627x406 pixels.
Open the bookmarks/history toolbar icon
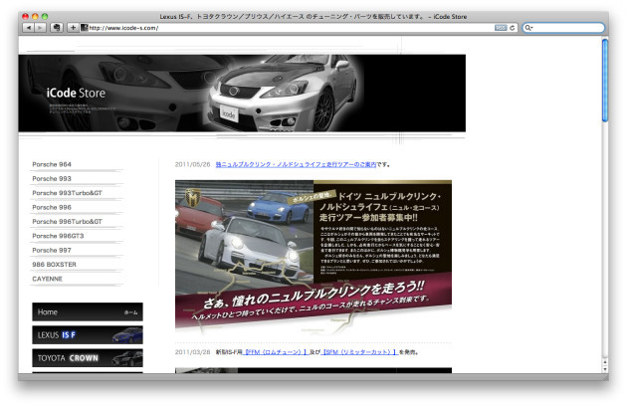[x=57, y=28]
